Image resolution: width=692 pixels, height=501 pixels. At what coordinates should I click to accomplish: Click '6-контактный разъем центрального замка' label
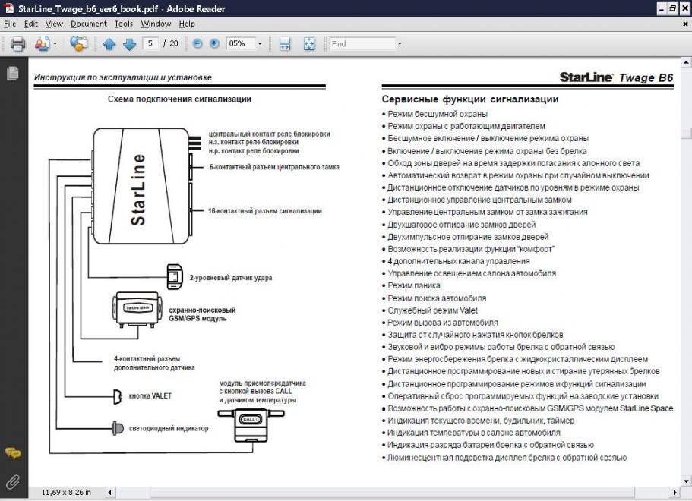[274, 167]
